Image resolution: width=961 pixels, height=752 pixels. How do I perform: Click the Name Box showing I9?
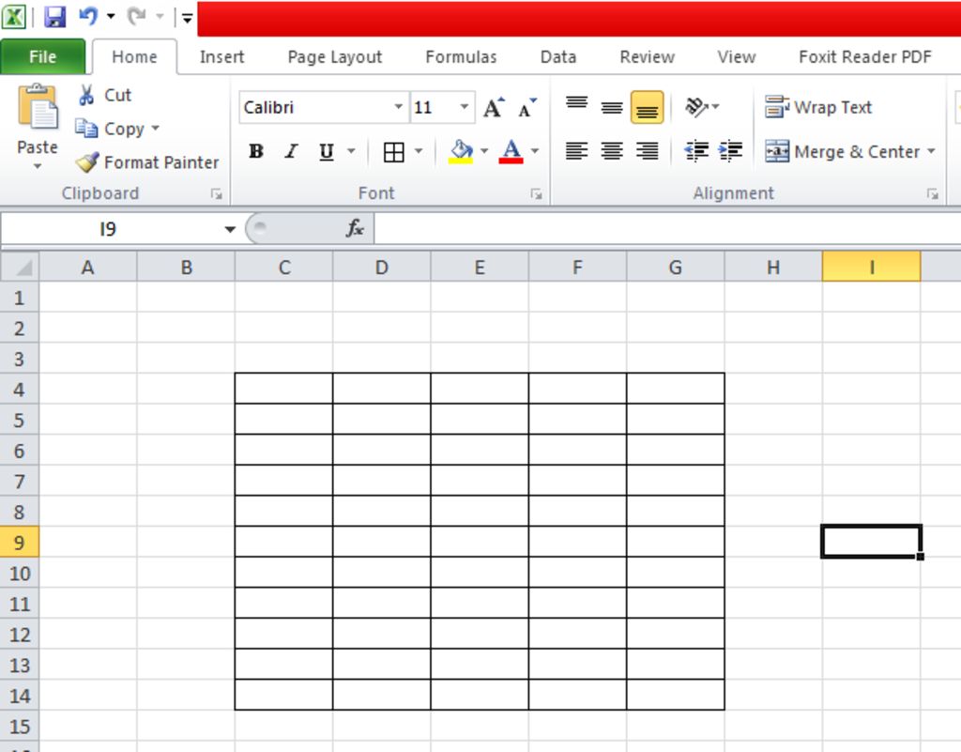coord(108,229)
